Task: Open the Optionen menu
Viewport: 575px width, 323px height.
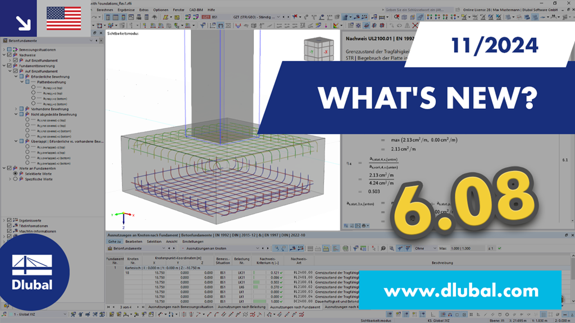Action: 161,10
